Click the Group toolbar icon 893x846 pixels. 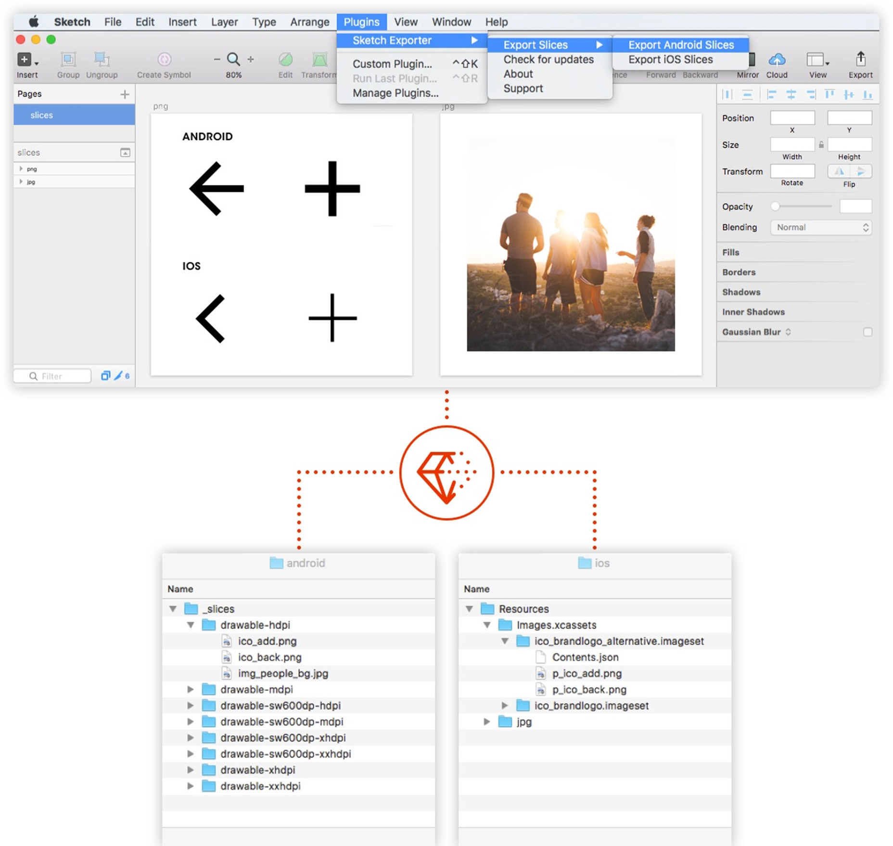pyautogui.click(x=68, y=59)
